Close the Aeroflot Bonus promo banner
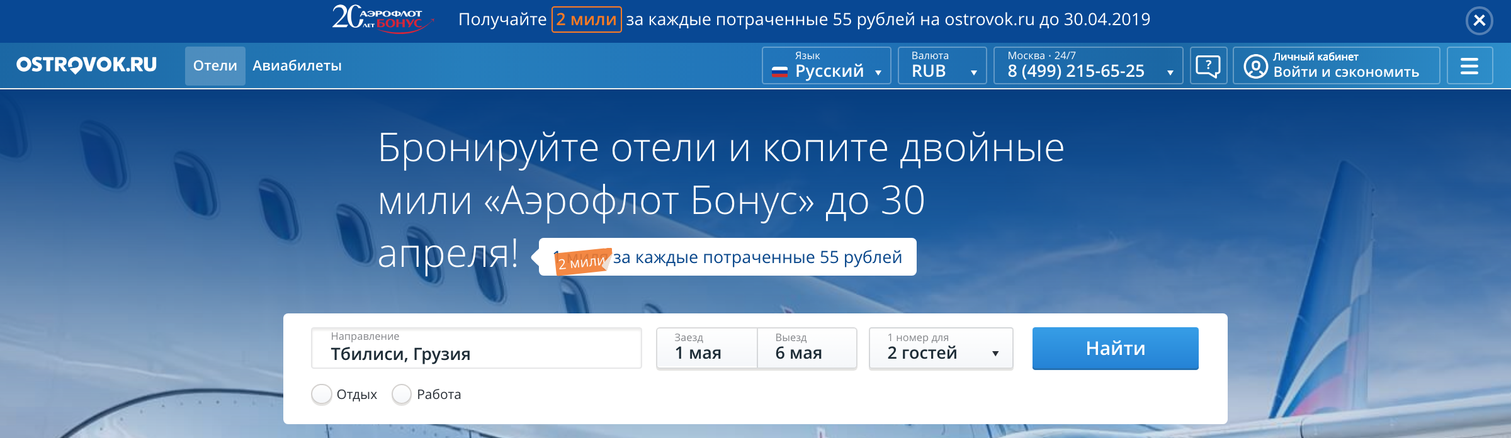This screenshot has height=438, width=1511. point(1479,21)
